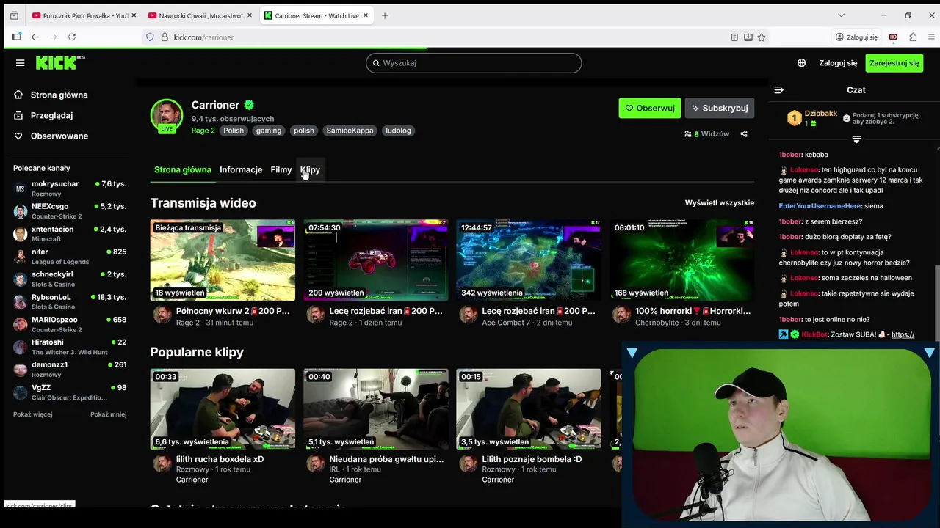Open browser tab list dropdown
Viewport: 940px width, 528px height.
point(841,15)
